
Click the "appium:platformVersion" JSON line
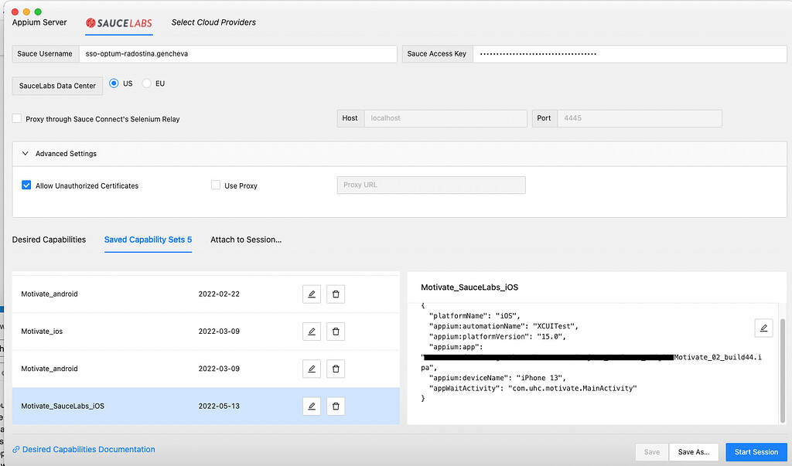coord(497,336)
